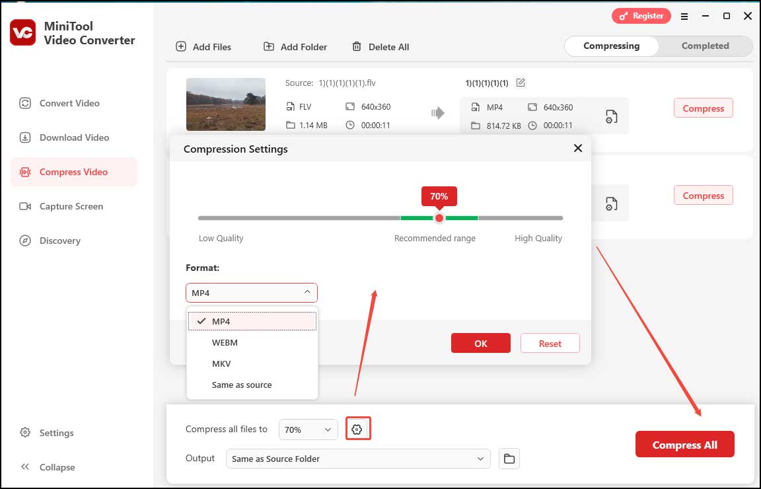The width and height of the screenshot is (761, 489).
Task: Open file settings icon for first video
Action: [x=612, y=116]
